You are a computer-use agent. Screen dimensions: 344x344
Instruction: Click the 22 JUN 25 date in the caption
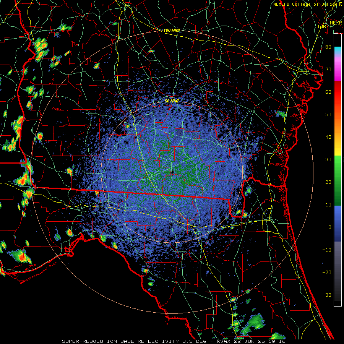[250, 341]
